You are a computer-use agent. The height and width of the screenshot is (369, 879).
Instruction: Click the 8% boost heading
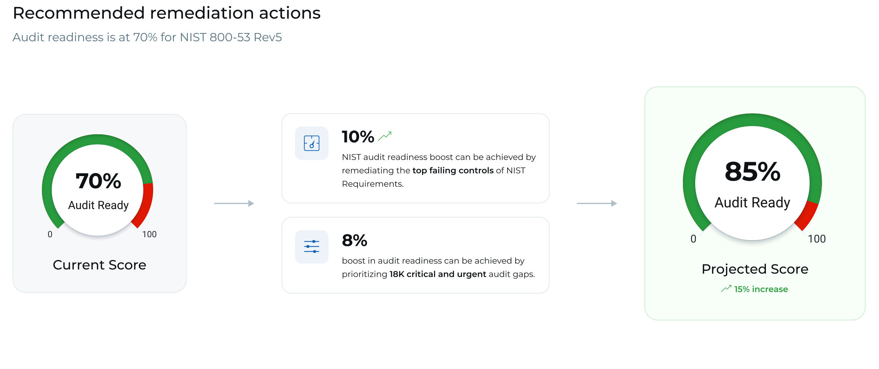pyautogui.click(x=355, y=241)
